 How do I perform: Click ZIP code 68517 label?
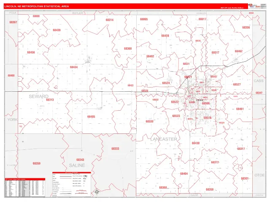click(215, 53)
